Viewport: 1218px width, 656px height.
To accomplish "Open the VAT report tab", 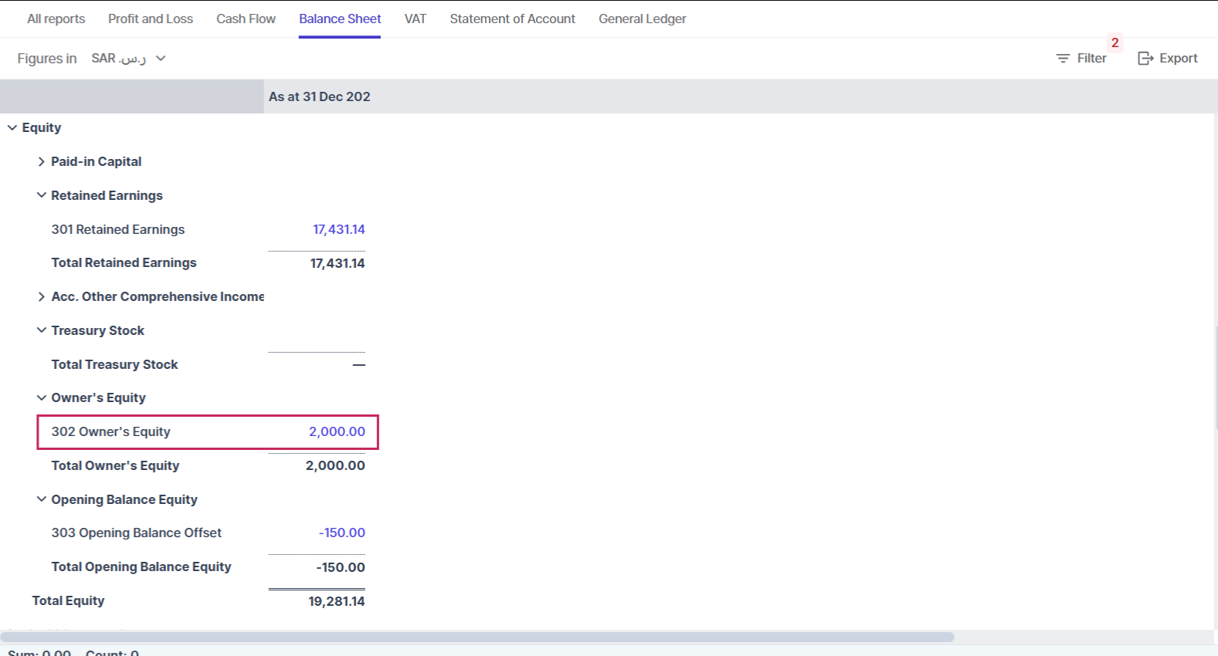I will coord(416,19).
